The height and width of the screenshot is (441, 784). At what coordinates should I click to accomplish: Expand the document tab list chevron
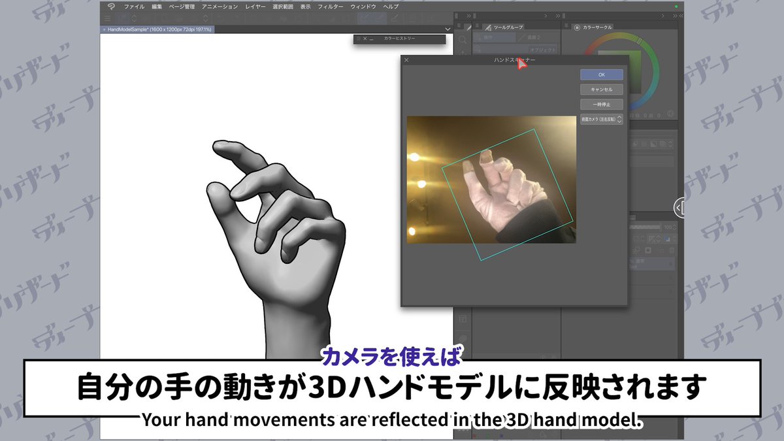pyautogui.click(x=447, y=29)
